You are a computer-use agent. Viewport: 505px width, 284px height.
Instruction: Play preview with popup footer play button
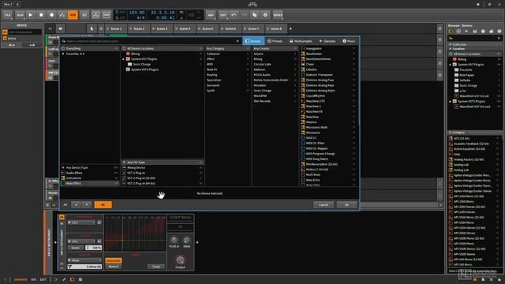coord(76,205)
